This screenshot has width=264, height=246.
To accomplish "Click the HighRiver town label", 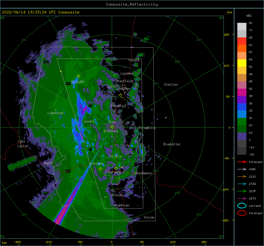I will point(122,205).
